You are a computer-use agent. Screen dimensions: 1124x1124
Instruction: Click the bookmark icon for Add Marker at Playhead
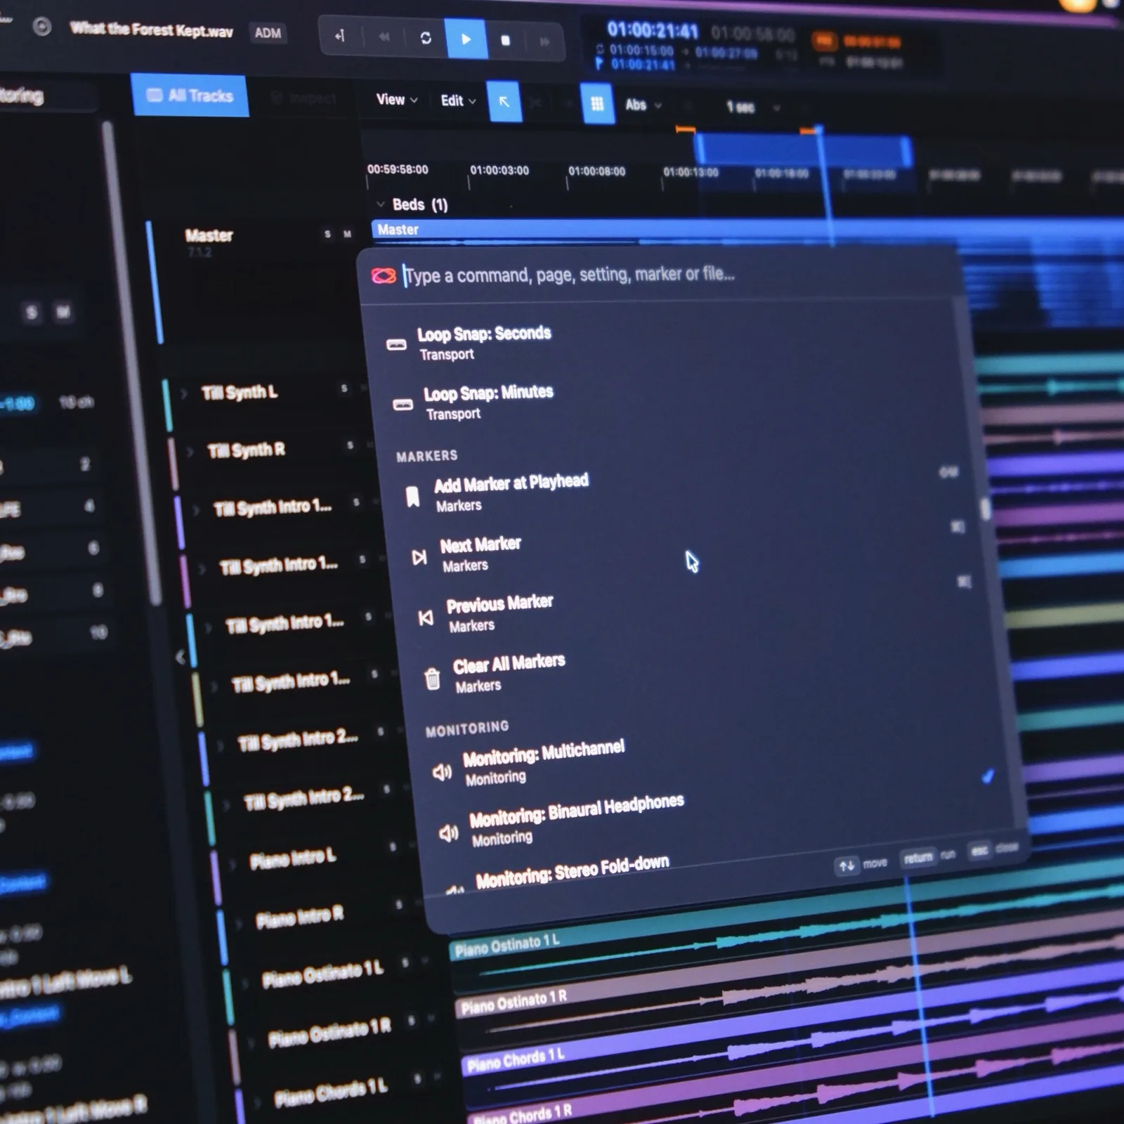pyautogui.click(x=413, y=497)
